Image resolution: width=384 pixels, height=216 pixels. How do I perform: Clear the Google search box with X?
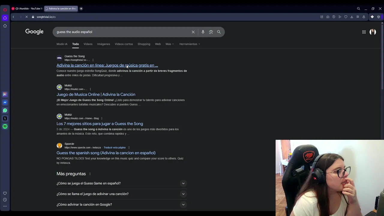coord(193,32)
